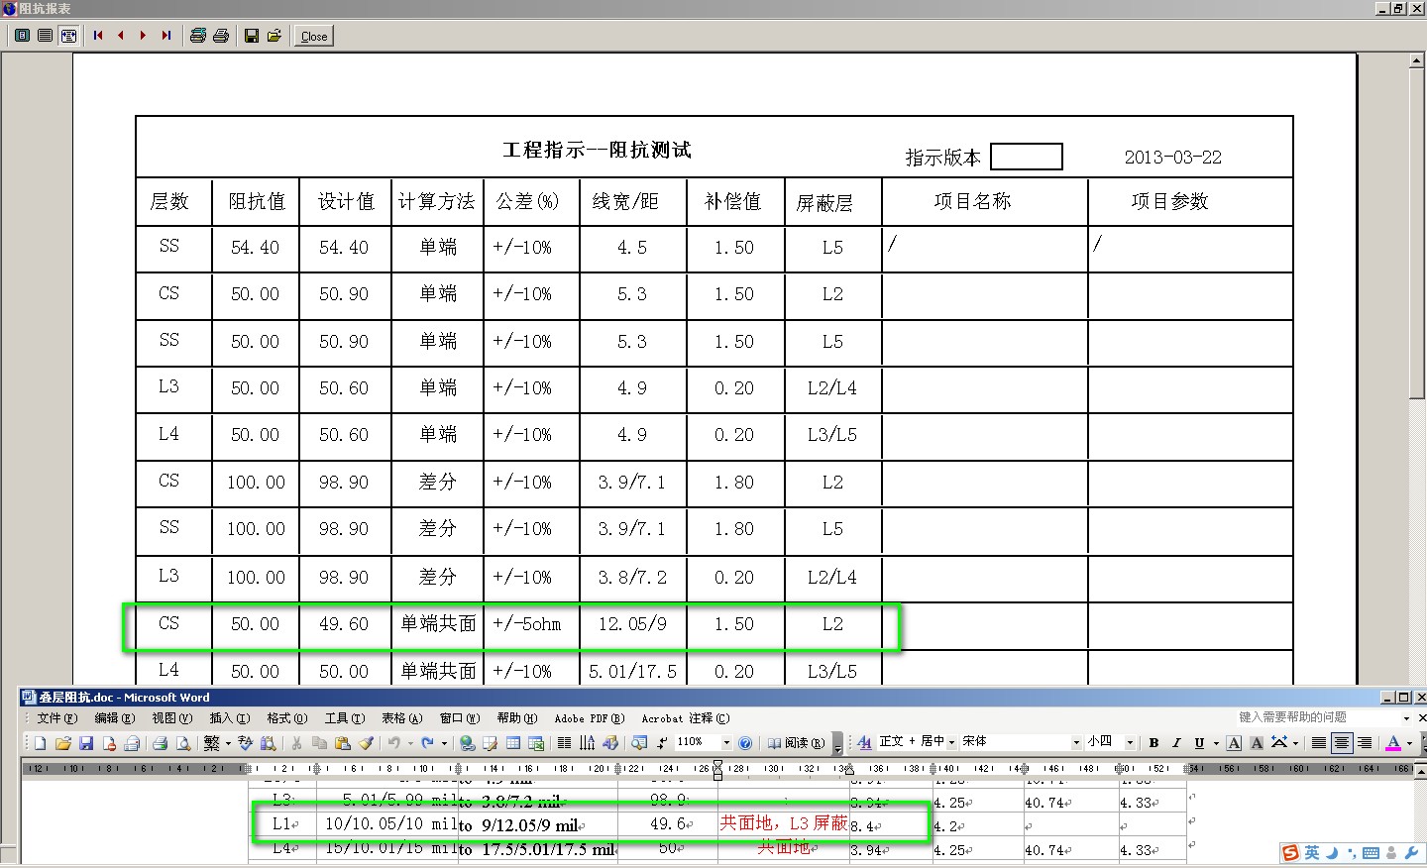
Task: Open the 110% zoom dropdown
Action: 726,742
